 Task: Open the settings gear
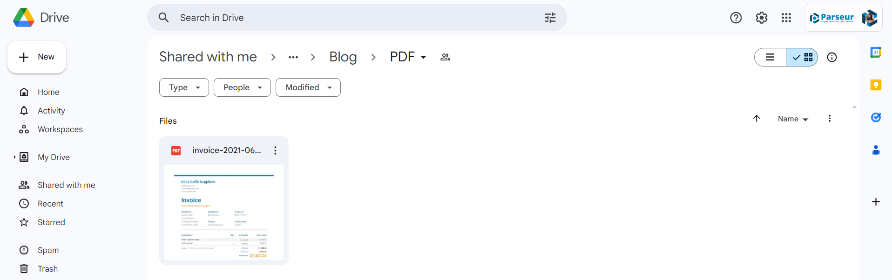pos(761,18)
